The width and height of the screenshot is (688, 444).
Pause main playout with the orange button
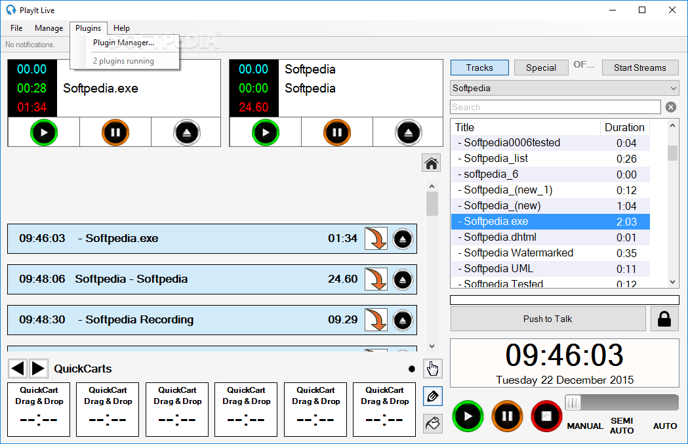507,416
